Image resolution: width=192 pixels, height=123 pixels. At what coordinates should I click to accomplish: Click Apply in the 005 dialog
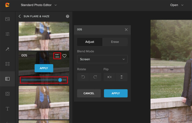tap(116, 93)
